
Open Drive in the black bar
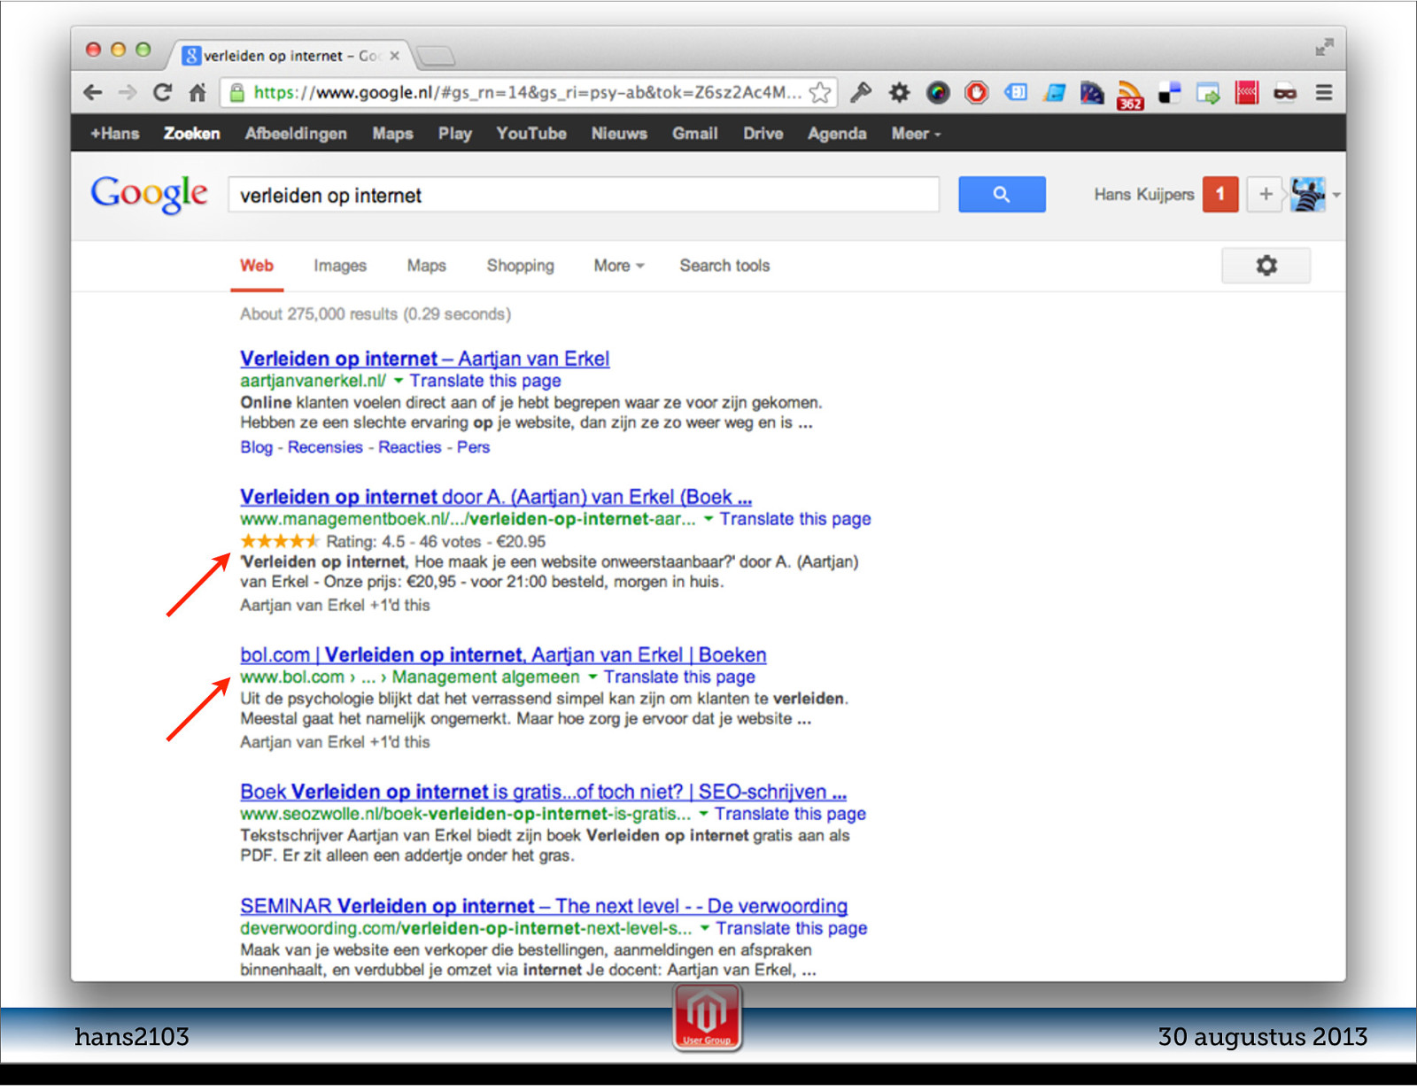coord(763,134)
